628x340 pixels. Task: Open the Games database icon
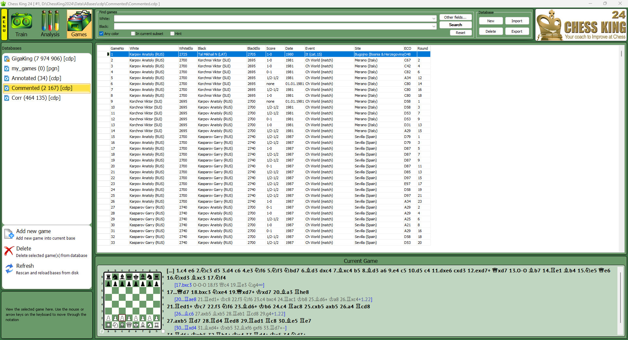click(x=79, y=24)
